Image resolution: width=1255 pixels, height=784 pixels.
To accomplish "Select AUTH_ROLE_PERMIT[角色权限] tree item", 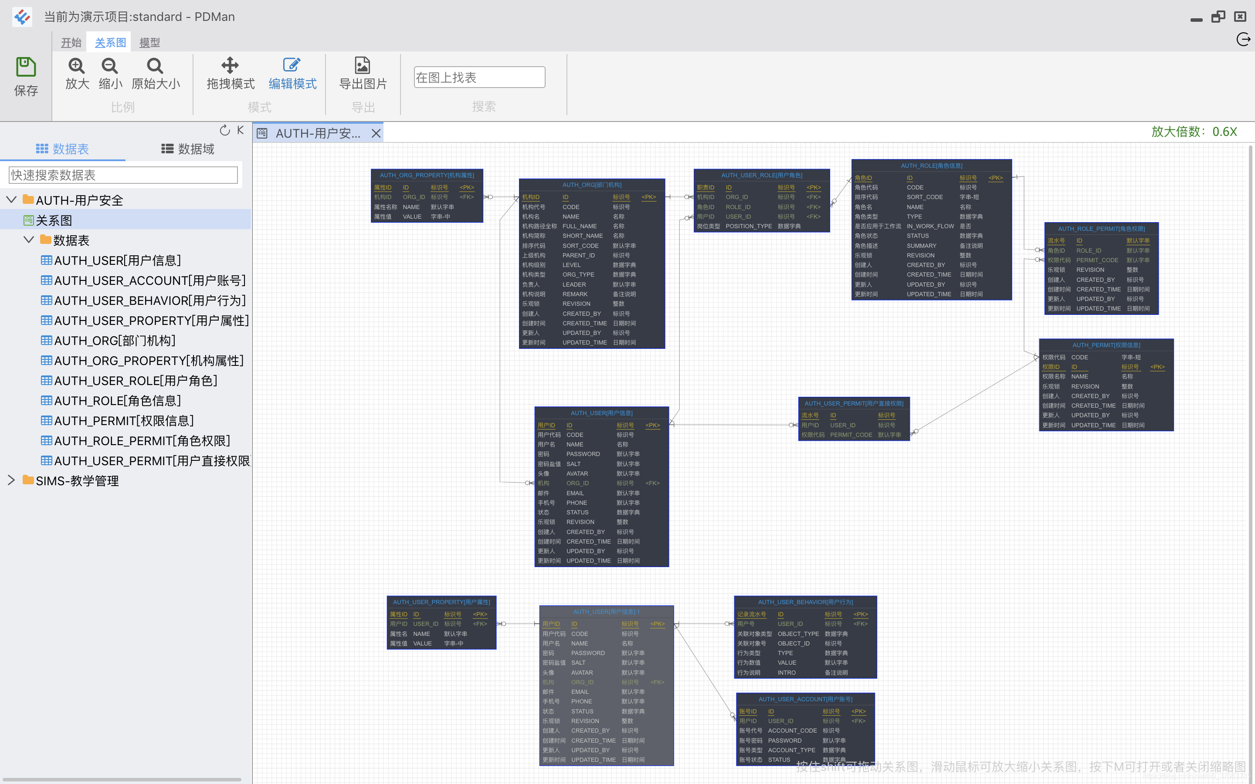I will (x=142, y=441).
